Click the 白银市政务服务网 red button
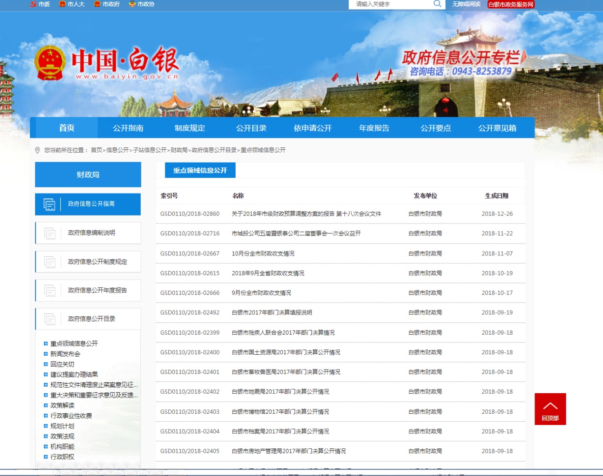 [x=511, y=4]
